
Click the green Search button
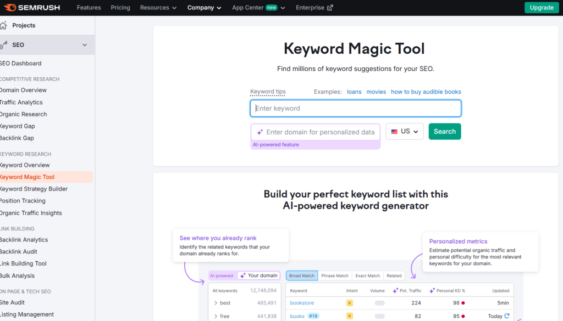click(444, 132)
